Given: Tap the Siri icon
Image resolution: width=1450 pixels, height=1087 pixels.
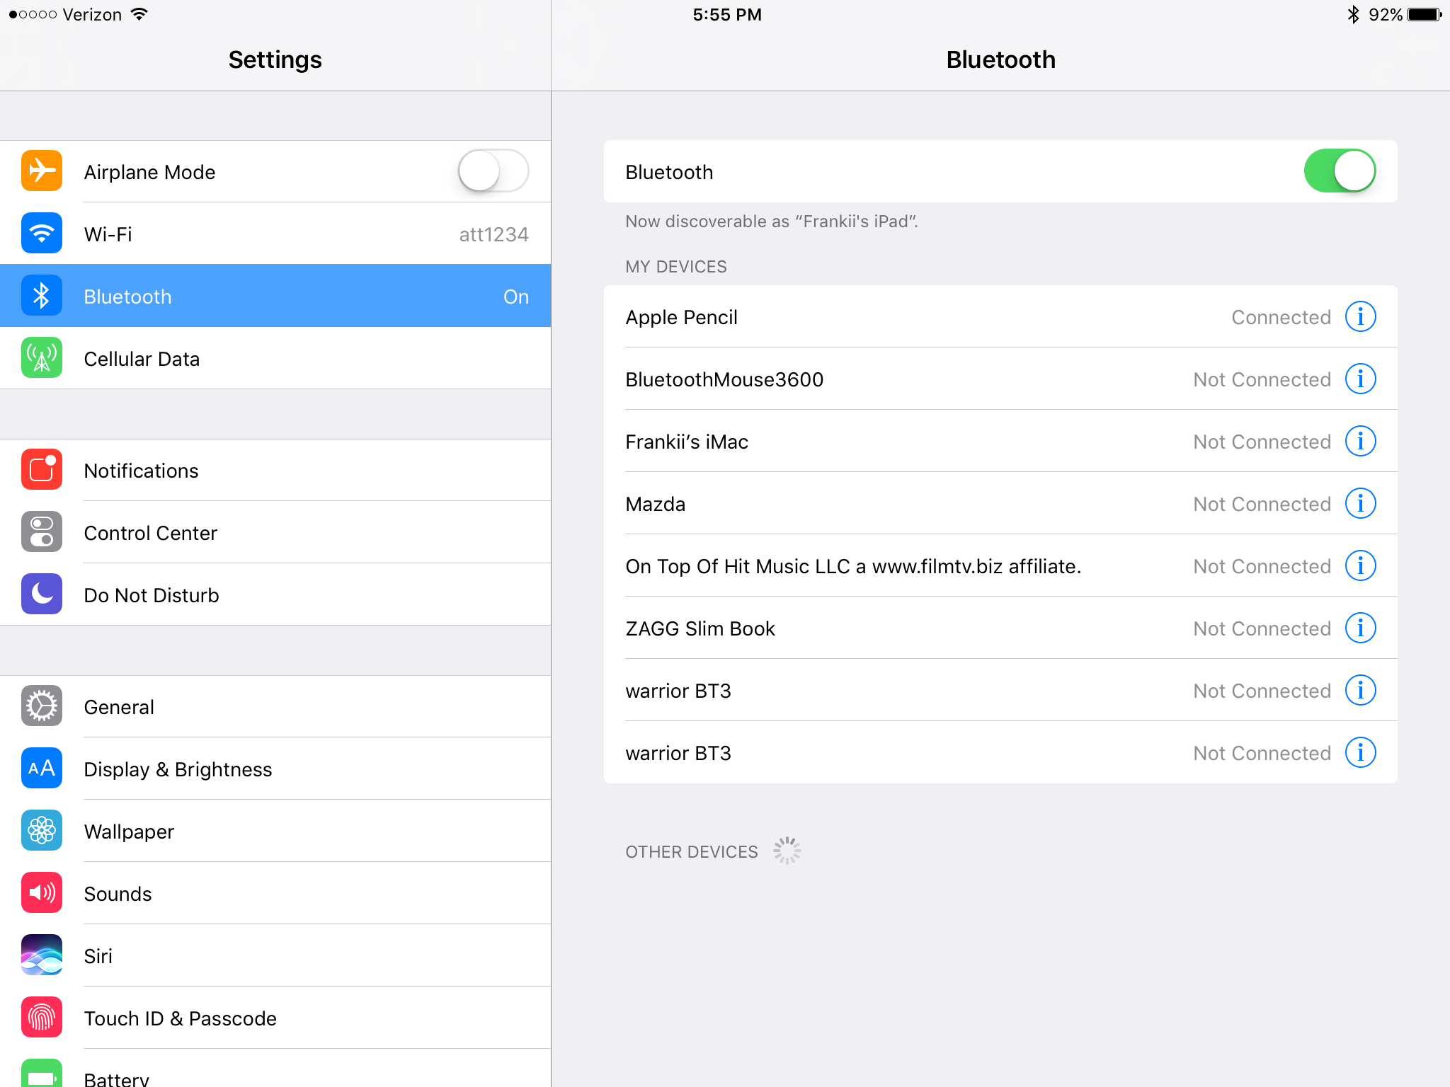Looking at the screenshot, I should click(x=42, y=955).
